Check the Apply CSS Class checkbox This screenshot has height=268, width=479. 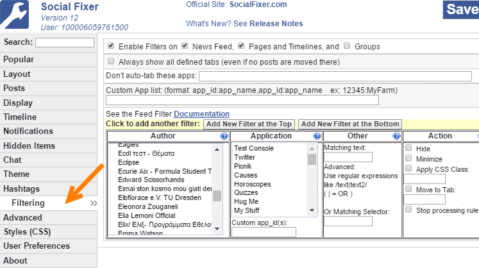pyautogui.click(x=408, y=169)
